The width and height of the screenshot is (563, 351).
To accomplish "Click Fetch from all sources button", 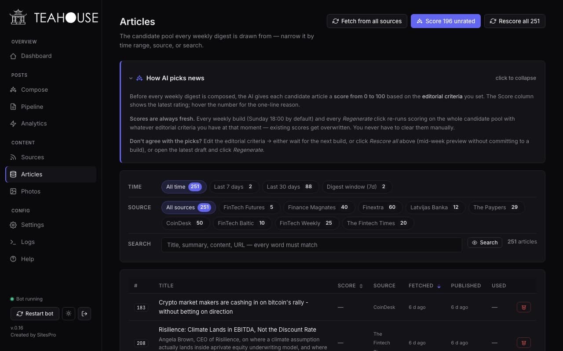I will (367, 21).
